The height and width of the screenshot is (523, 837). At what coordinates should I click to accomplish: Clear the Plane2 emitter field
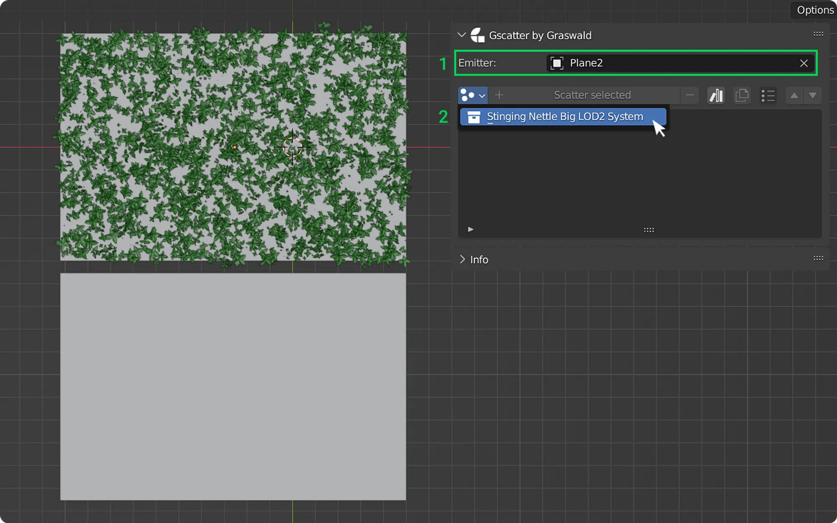click(804, 63)
